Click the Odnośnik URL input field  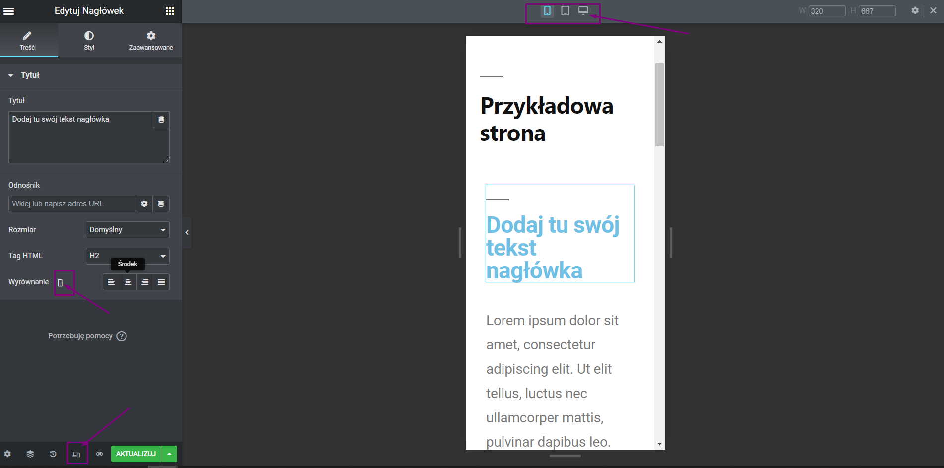click(72, 204)
